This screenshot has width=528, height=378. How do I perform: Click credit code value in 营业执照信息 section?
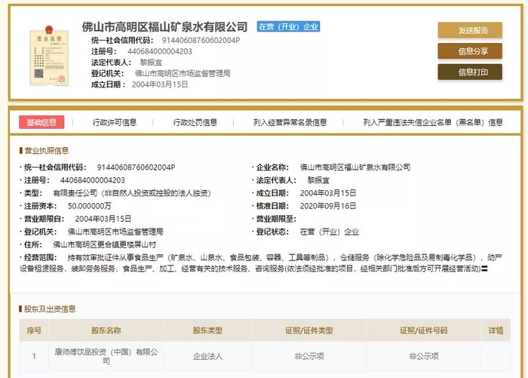click(136, 167)
